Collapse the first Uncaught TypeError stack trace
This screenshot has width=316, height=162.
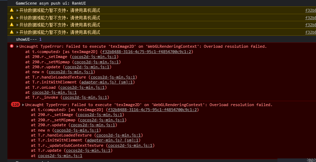pos(18,46)
